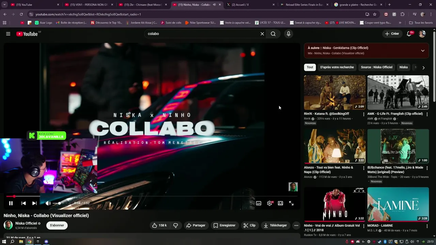Select the Niska filter chip
Viewport: 436px width, 245px height.
pyautogui.click(x=404, y=67)
